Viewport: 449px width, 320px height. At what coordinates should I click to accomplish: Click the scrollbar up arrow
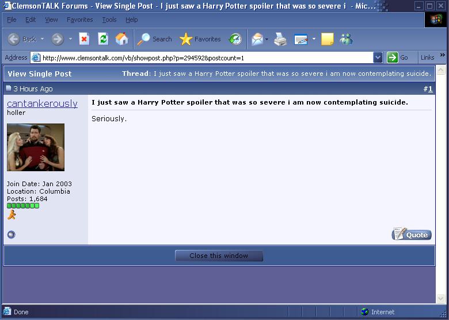[x=441, y=70]
